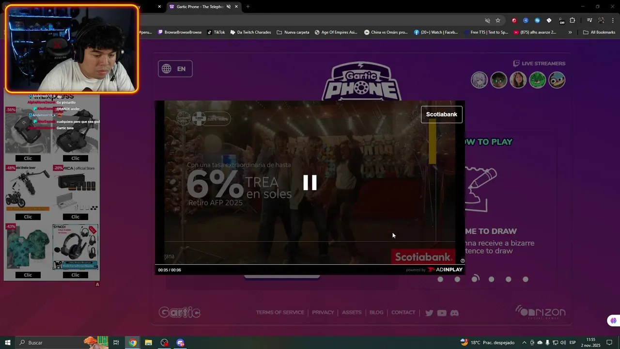Open Gartic Twitter page icon
The height and width of the screenshot is (349, 620).
[x=429, y=313]
